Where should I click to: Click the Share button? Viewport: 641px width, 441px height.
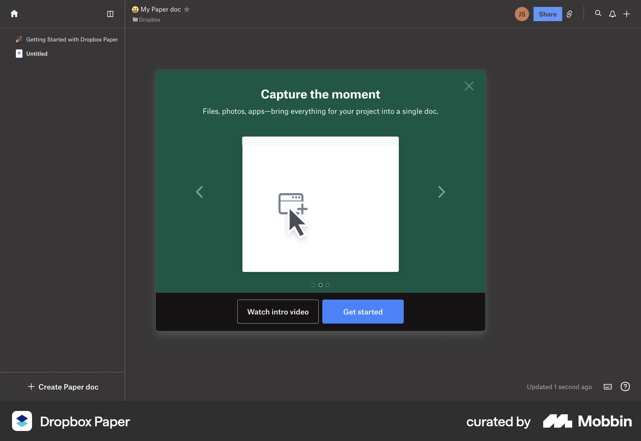[548, 14]
